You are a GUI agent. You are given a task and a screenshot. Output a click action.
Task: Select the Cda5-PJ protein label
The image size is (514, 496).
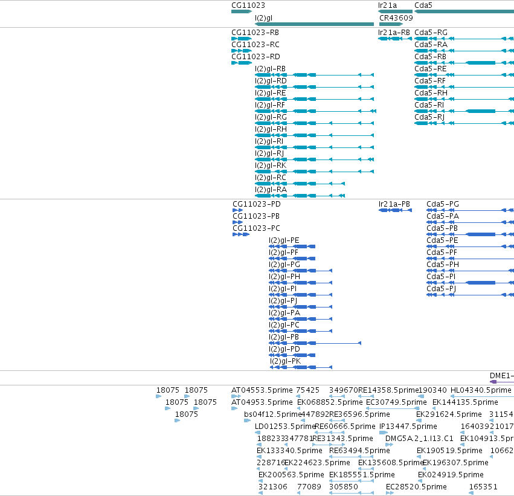pyautogui.click(x=442, y=289)
